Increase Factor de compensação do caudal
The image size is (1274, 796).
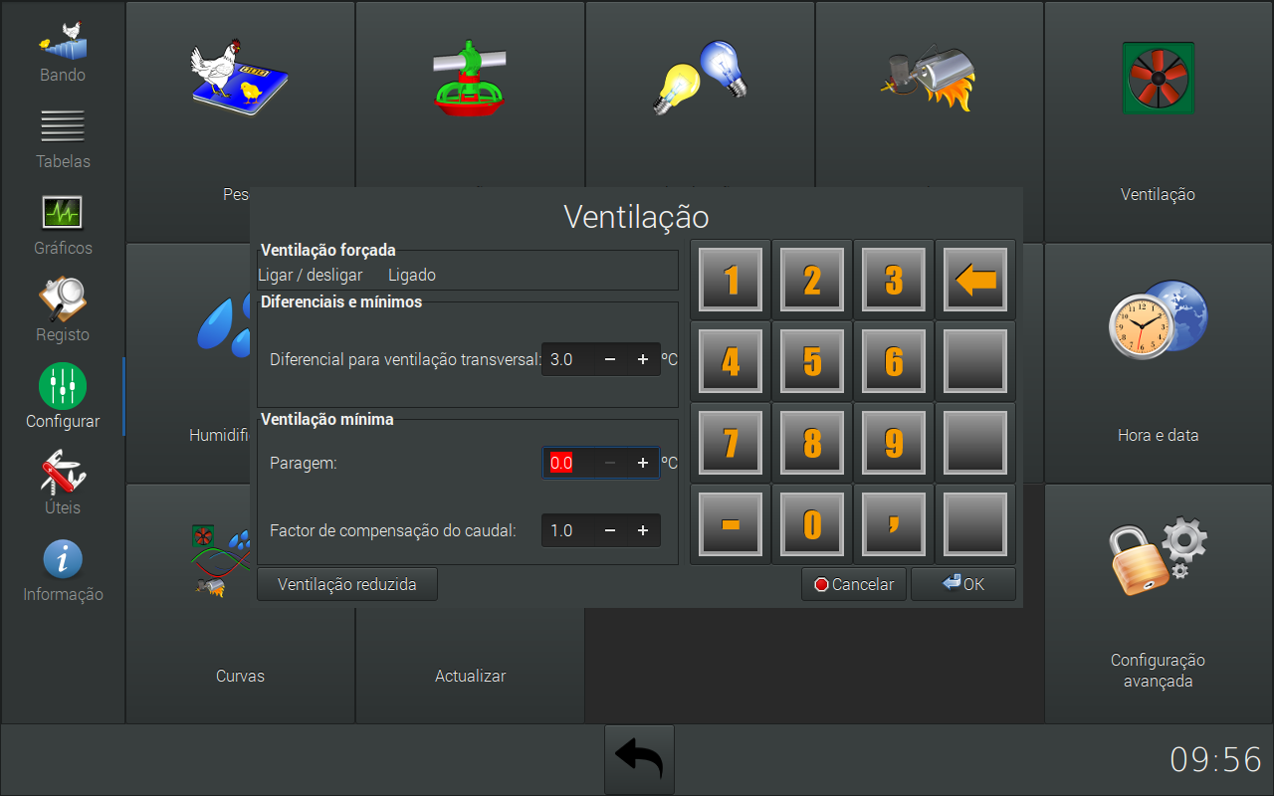[x=643, y=530]
